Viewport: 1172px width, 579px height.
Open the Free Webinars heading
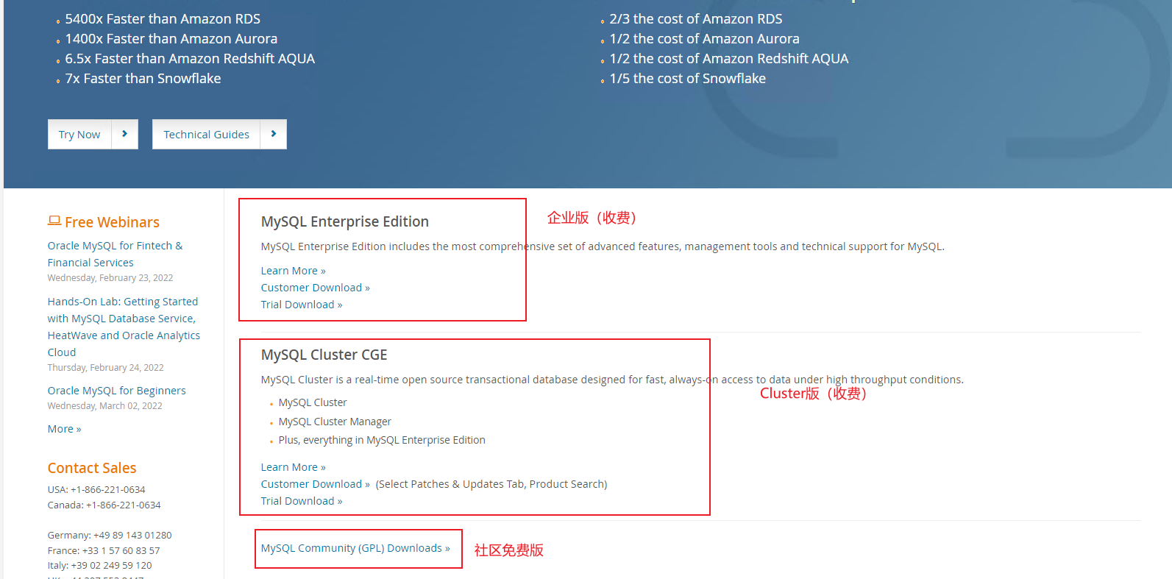[112, 222]
